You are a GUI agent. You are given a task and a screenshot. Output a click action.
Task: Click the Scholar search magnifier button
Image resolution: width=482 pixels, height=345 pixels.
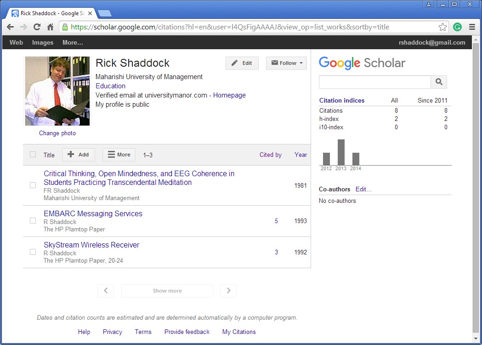click(439, 82)
